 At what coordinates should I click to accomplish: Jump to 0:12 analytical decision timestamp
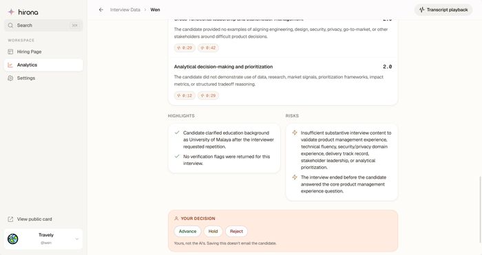pyautogui.click(x=185, y=96)
